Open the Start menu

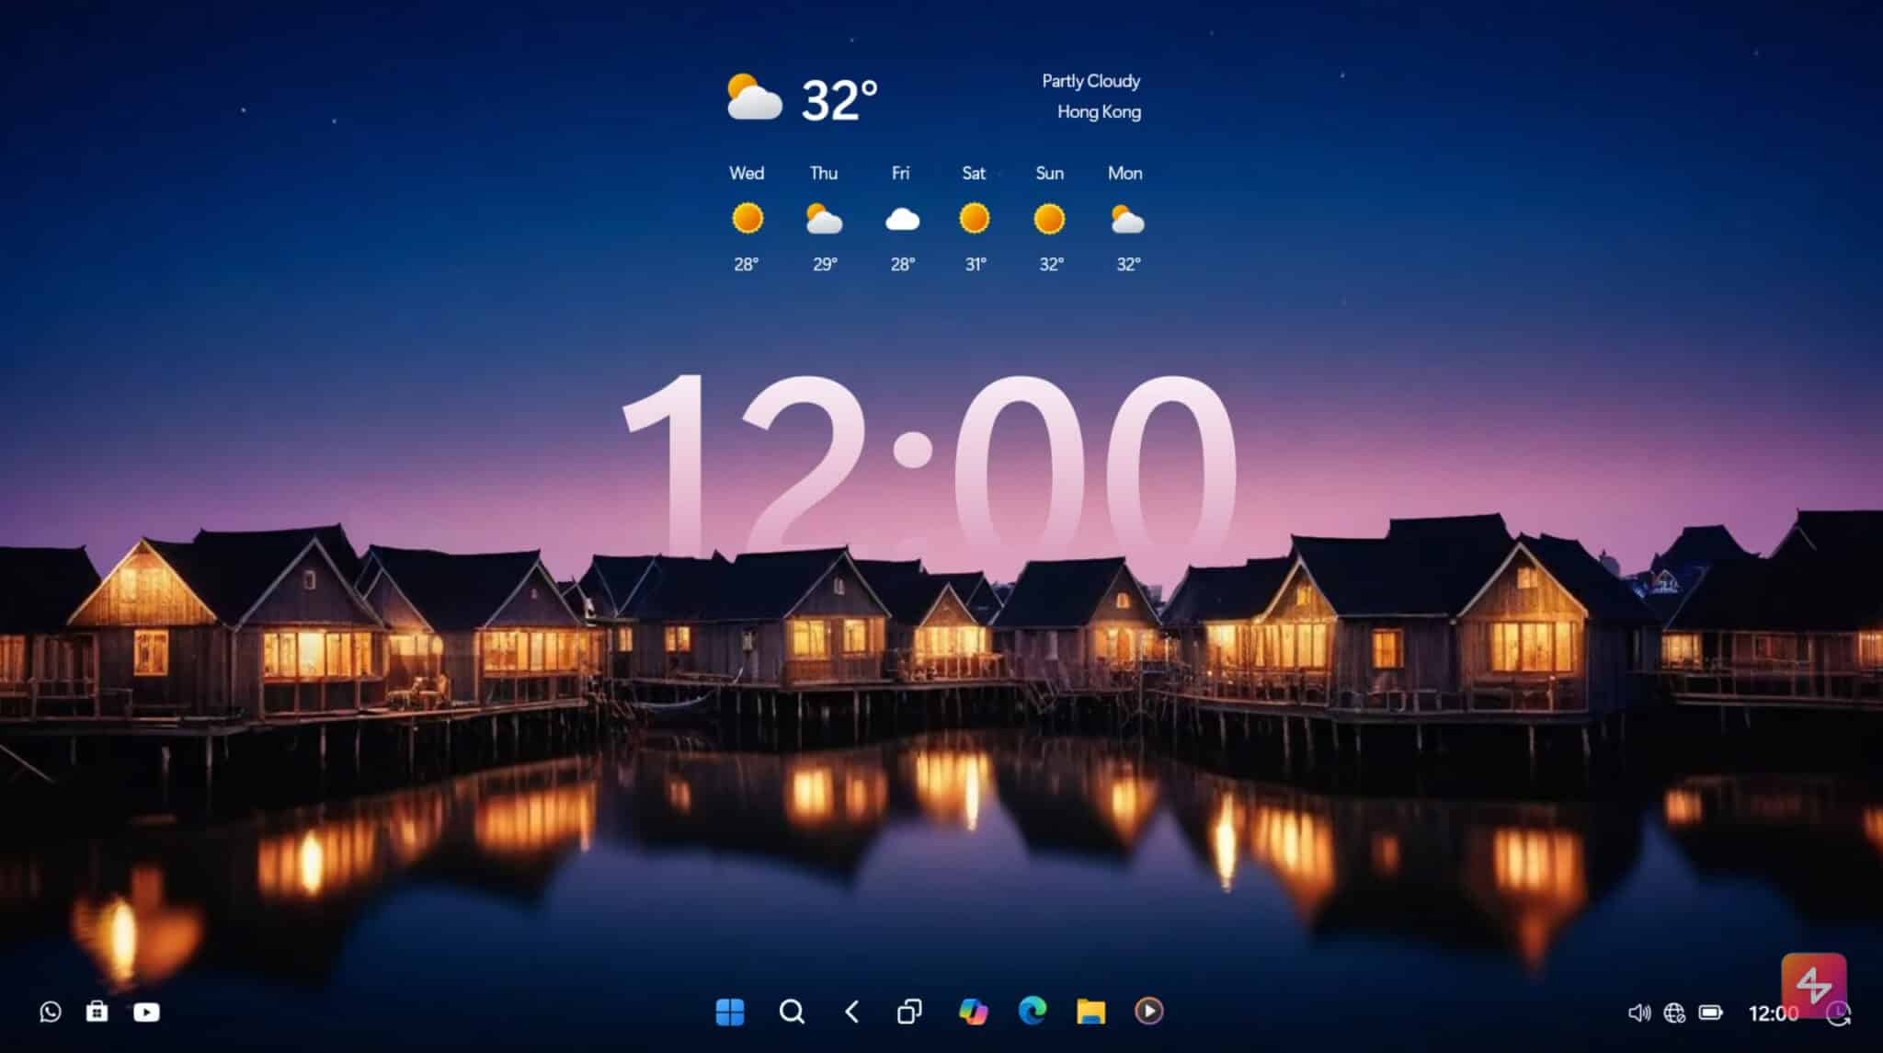[730, 1012]
